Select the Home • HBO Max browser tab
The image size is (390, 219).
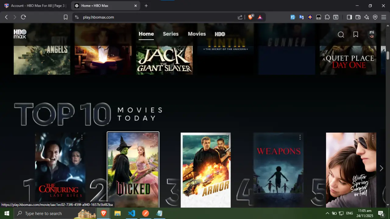tap(105, 6)
